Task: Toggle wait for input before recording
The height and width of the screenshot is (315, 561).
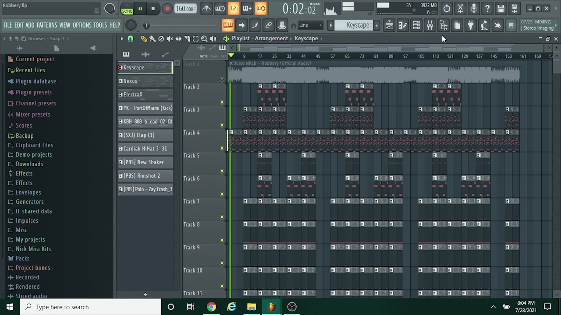Action: pos(220,8)
